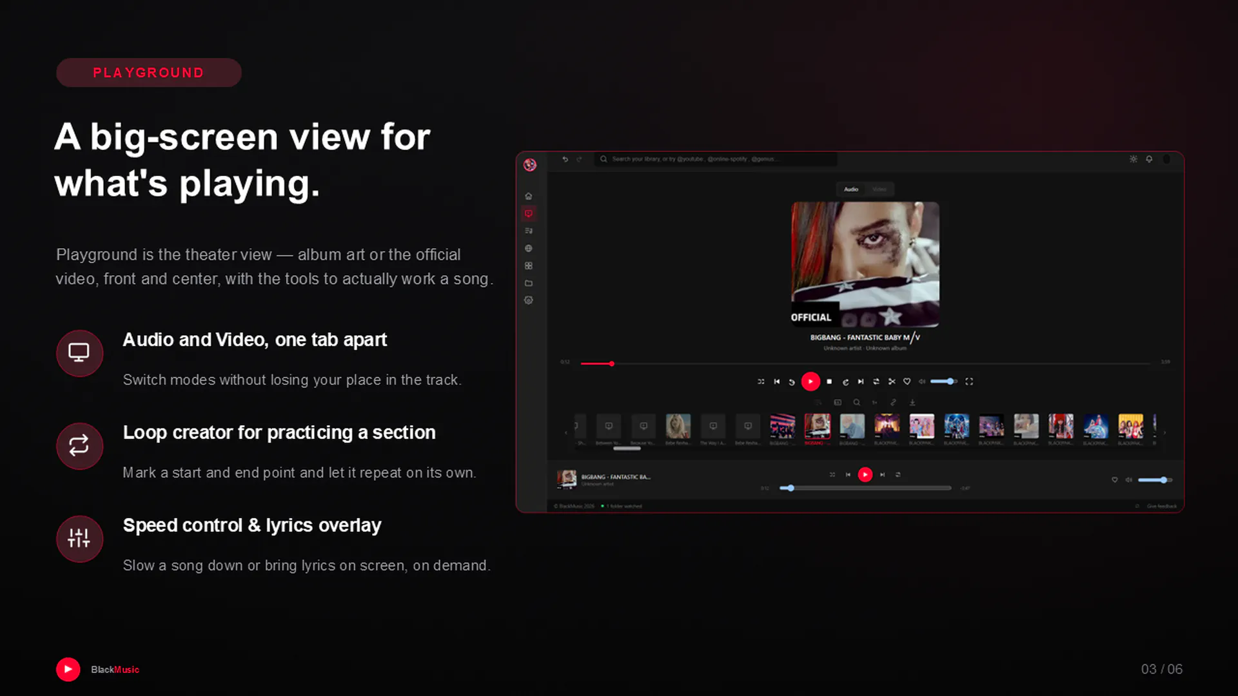Click the magnifier icon below the playback controls
This screenshot has width=1238, height=696.
coord(856,402)
